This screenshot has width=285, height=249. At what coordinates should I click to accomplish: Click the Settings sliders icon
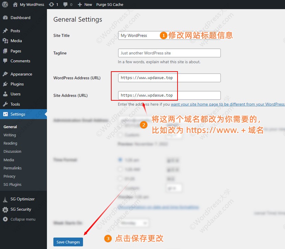coord(5,114)
